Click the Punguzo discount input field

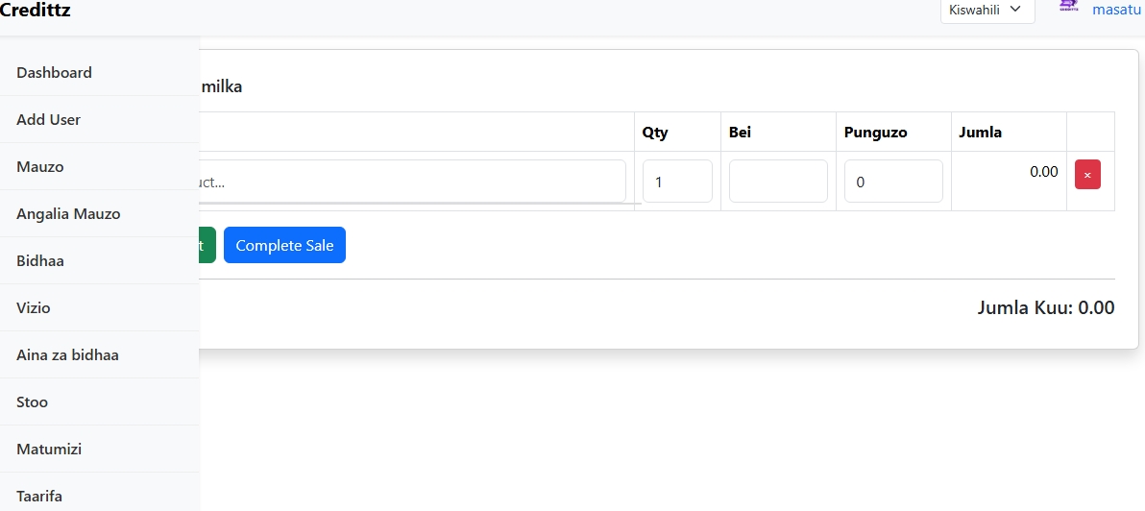point(893,182)
